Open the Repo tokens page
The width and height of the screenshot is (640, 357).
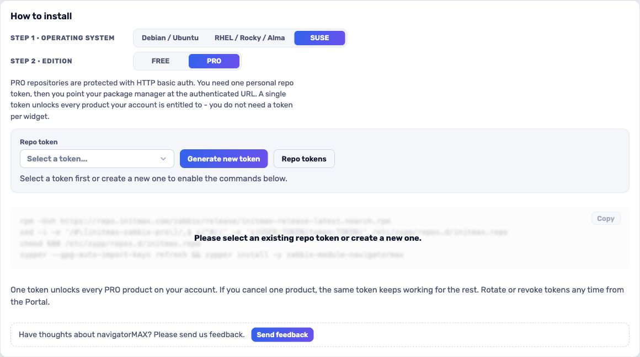coord(303,159)
